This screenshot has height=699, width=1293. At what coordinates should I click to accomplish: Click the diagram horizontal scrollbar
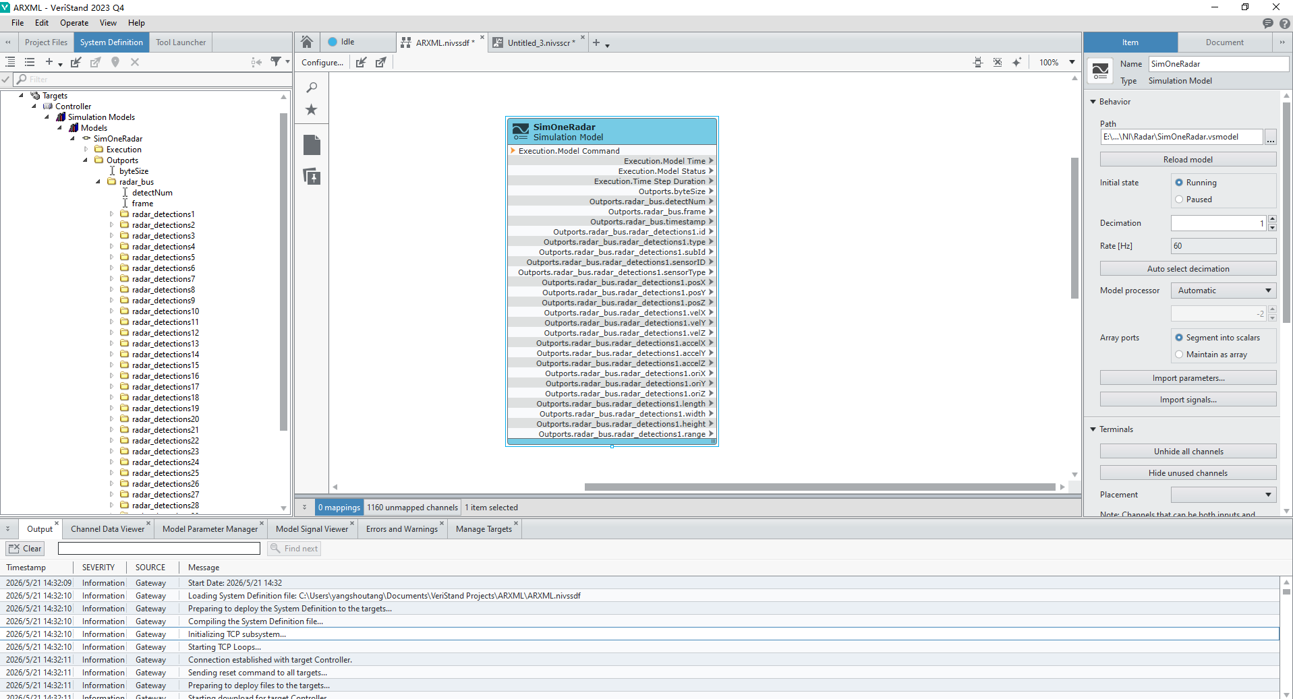820,487
